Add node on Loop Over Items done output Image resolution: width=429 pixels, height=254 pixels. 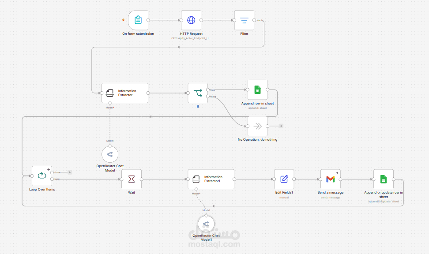pos(70,172)
